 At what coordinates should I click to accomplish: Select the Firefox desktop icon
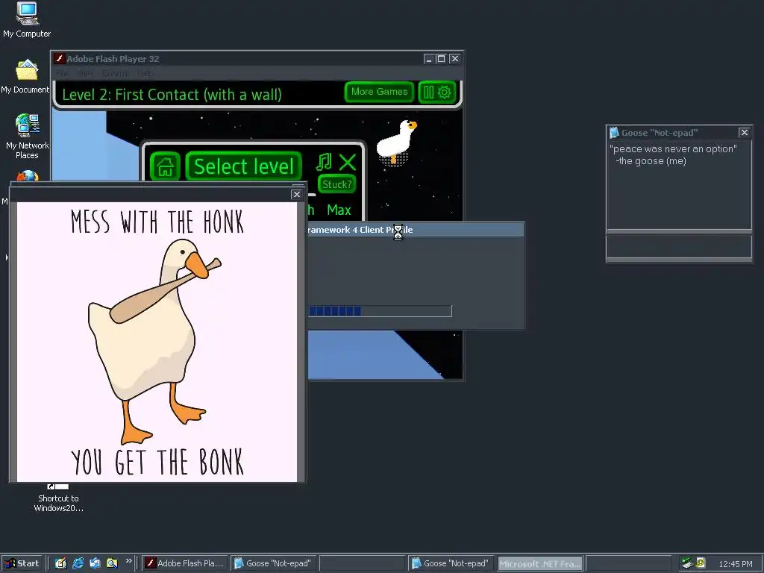point(28,175)
